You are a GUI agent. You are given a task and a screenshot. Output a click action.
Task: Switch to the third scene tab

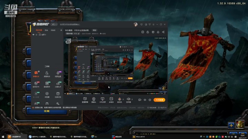click(x=53, y=30)
